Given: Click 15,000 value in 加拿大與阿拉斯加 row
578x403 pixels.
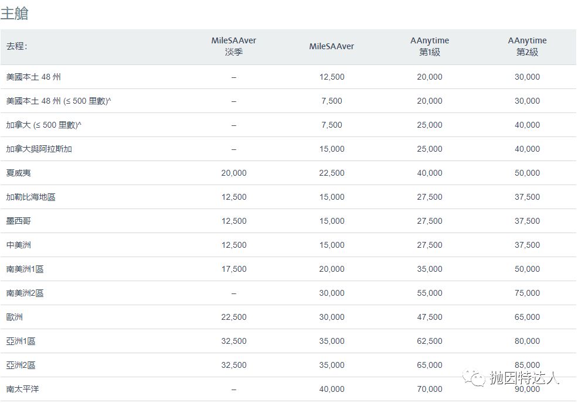Looking at the screenshot, I should click(x=332, y=149).
